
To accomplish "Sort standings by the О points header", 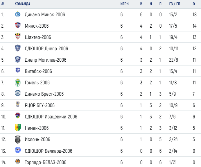I will tap(194, 4).
